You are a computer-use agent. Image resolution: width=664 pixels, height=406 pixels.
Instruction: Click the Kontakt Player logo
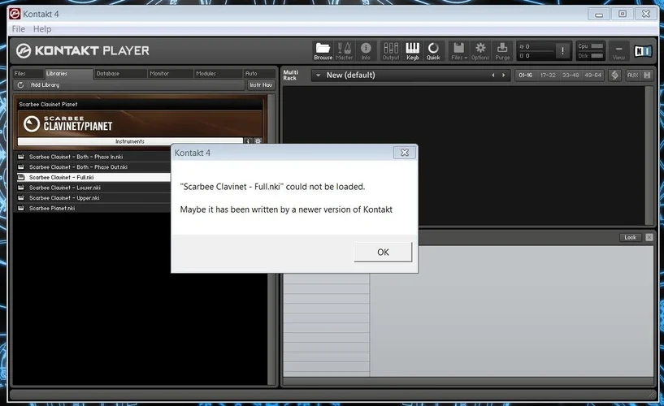pyautogui.click(x=83, y=50)
